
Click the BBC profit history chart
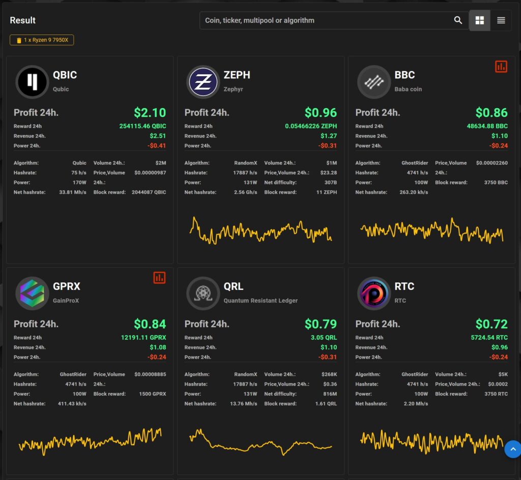pyautogui.click(x=431, y=230)
